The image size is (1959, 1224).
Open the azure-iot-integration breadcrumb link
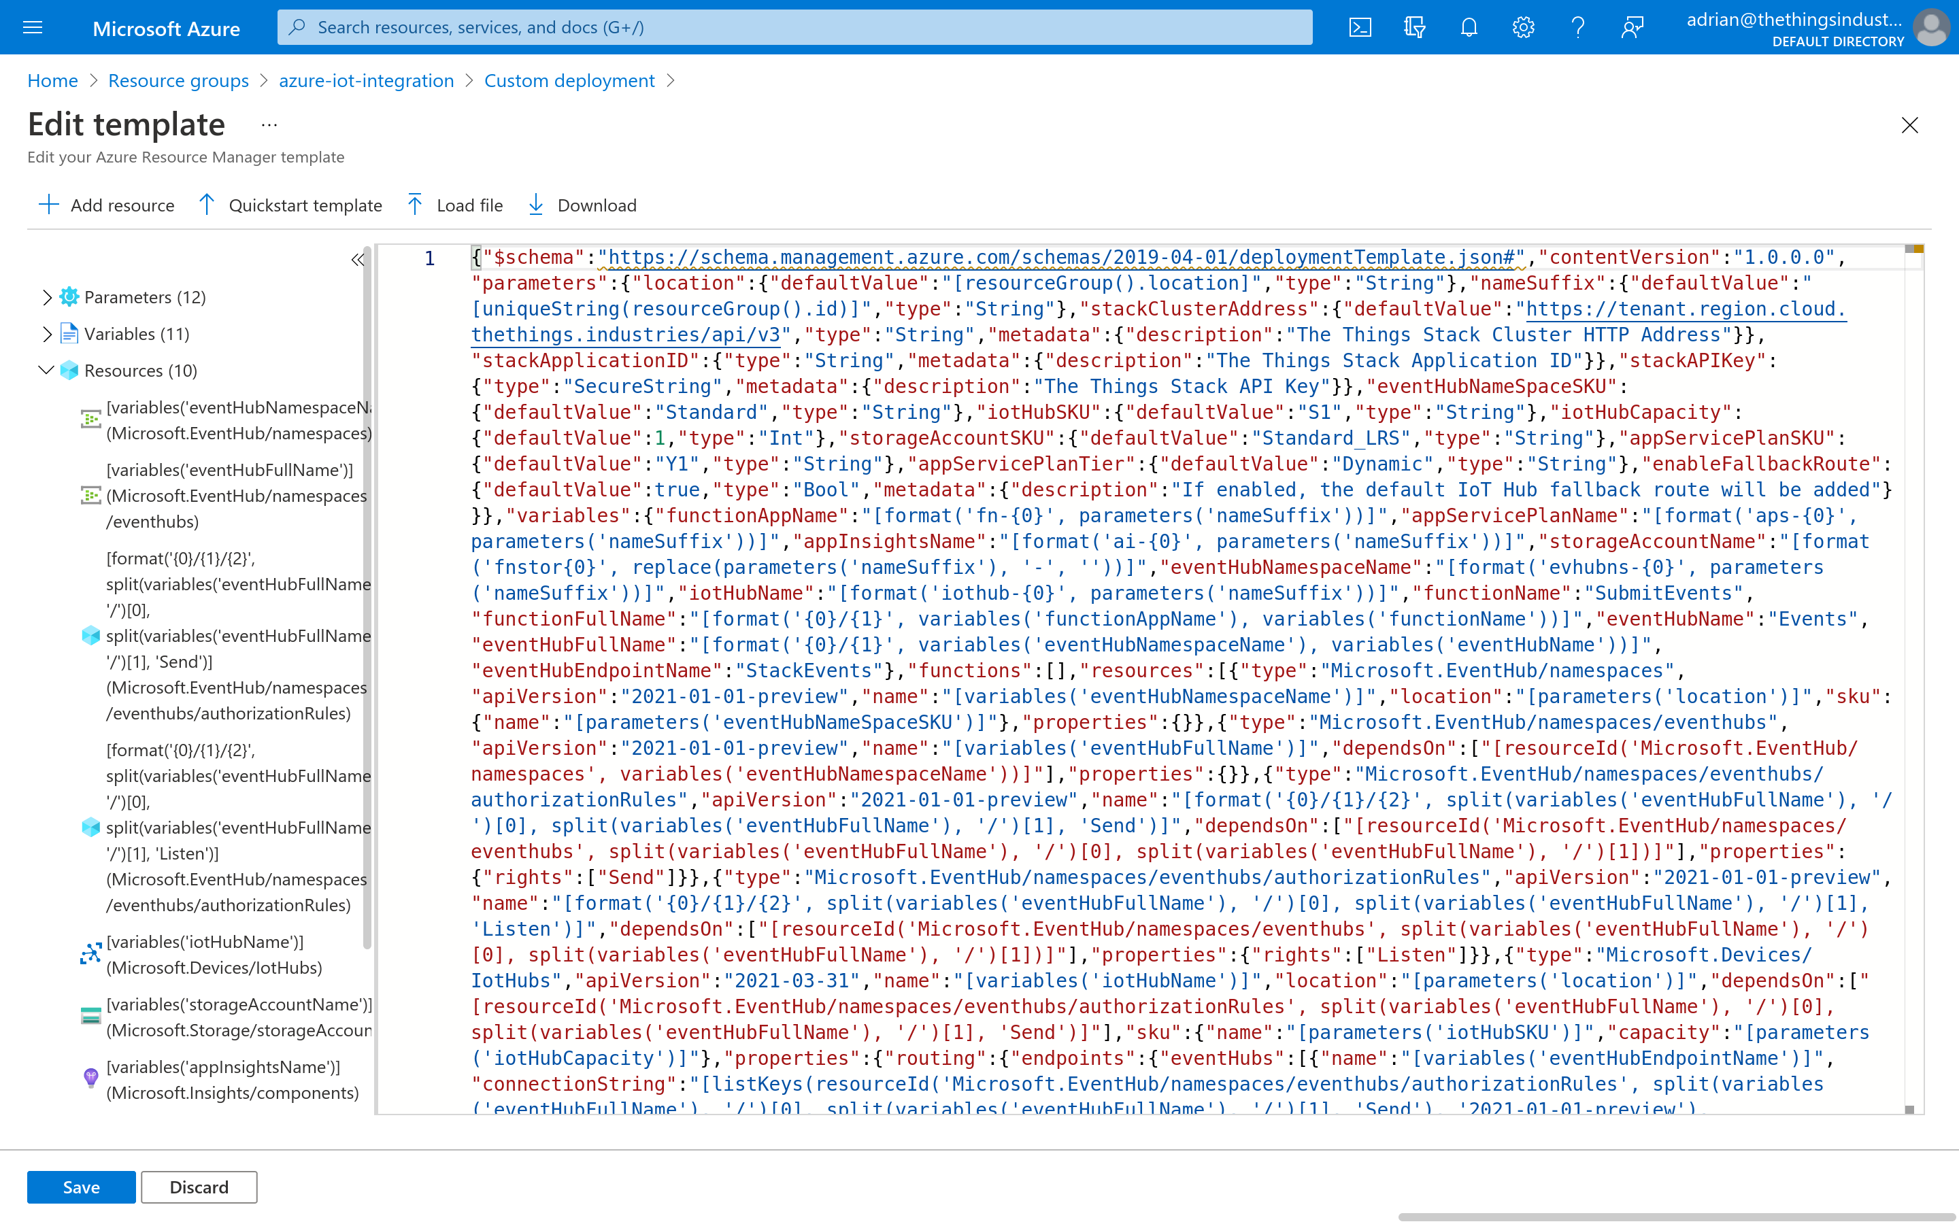point(366,80)
